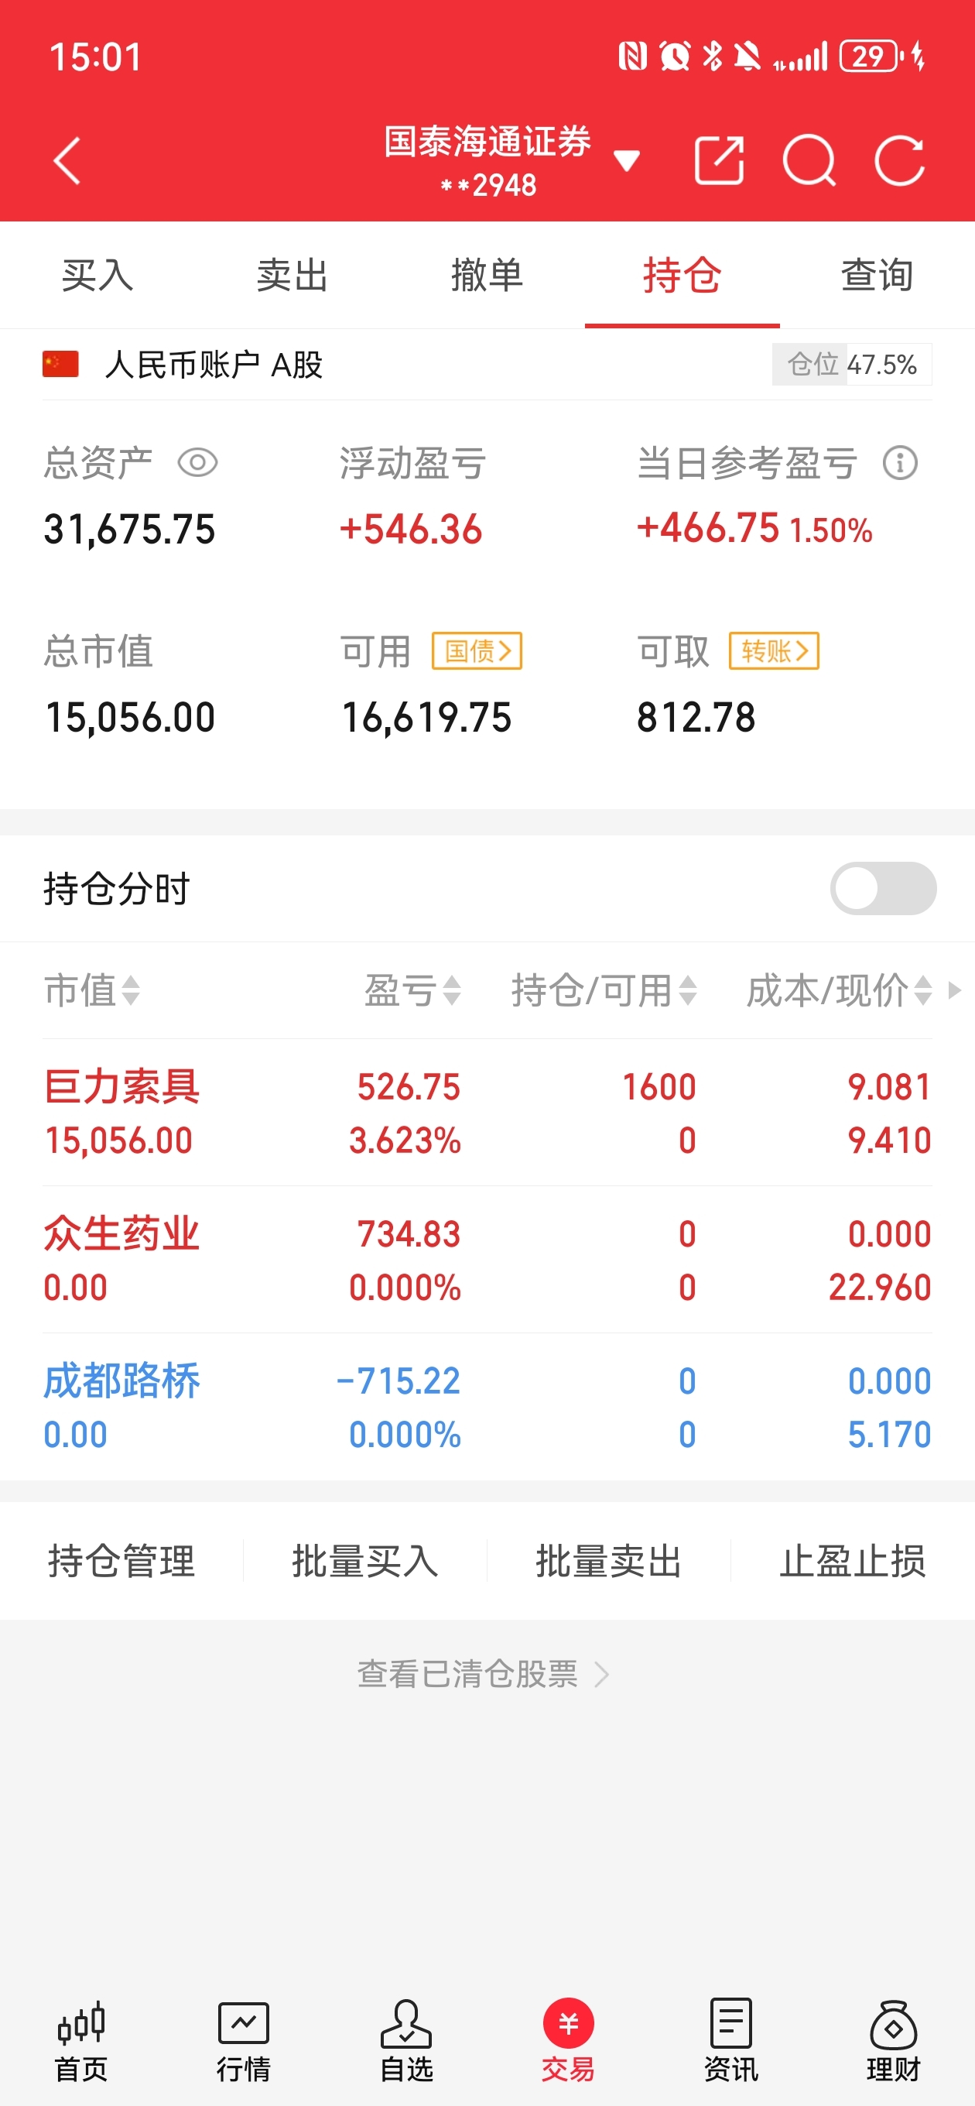This screenshot has height=2106, width=975.
Task: Open the 巨力索具 holding row
Action: pyautogui.click(x=487, y=1113)
